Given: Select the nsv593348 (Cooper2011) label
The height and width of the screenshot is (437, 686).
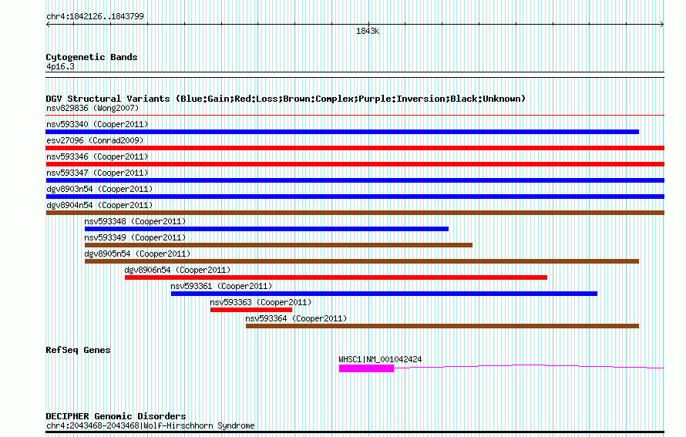Looking at the screenshot, I should [x=135, y=221].
